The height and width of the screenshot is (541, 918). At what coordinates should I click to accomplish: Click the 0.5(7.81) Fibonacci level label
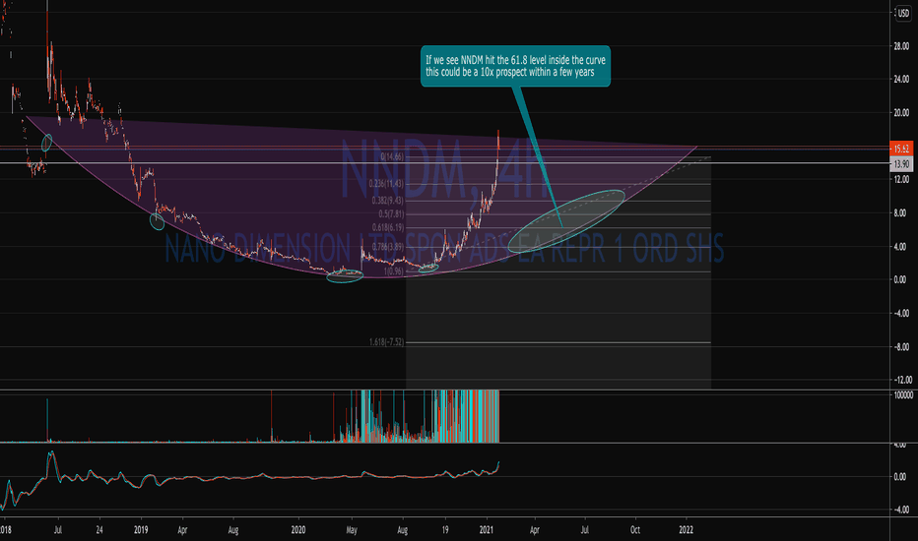[x=391, y=214]
